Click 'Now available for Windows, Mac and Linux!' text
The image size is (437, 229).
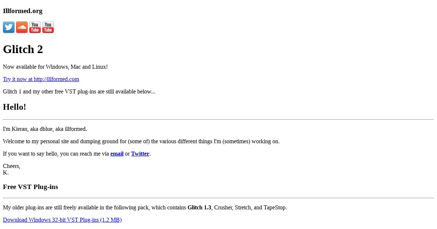click(55, 67)
